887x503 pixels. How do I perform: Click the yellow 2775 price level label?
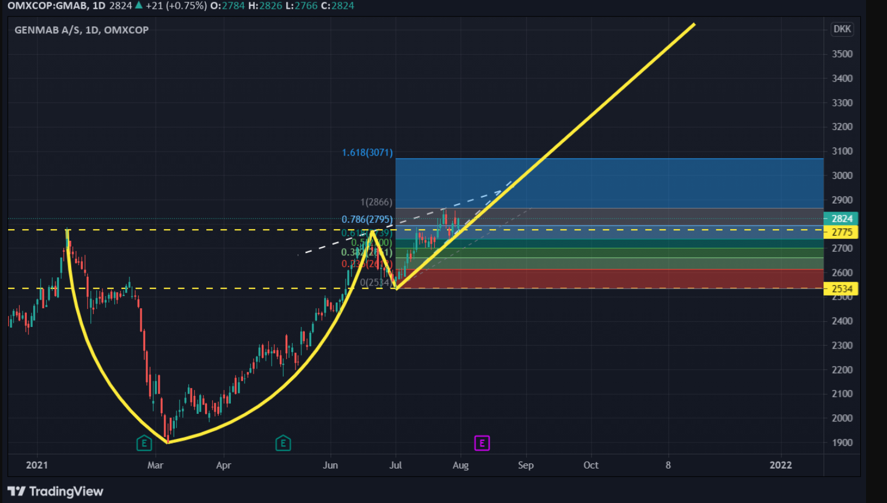[841, 232]
